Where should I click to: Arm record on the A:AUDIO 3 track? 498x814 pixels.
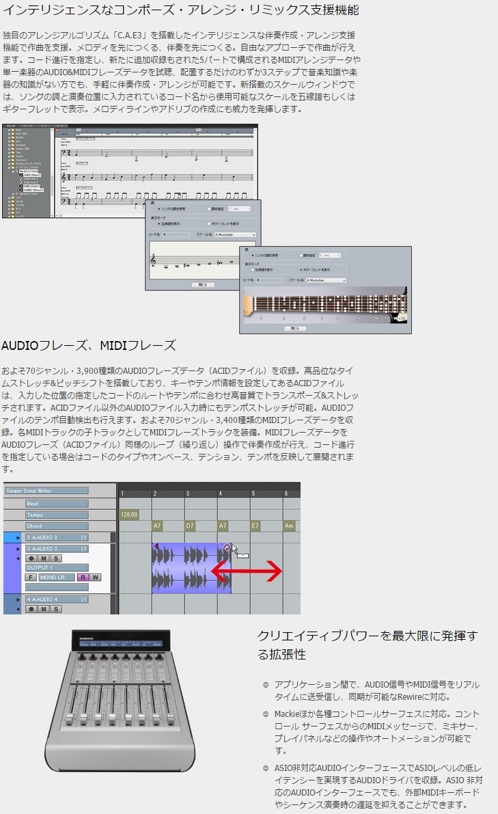coord(30,558)
